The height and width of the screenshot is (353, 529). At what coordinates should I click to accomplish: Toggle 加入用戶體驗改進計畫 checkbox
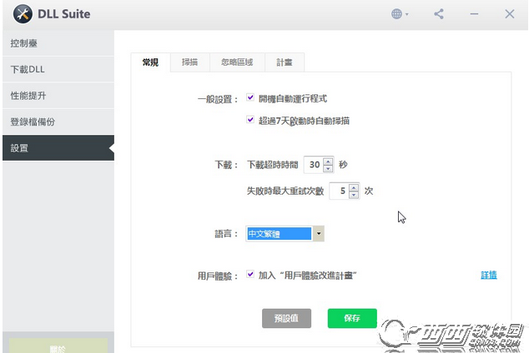[250, 274]
